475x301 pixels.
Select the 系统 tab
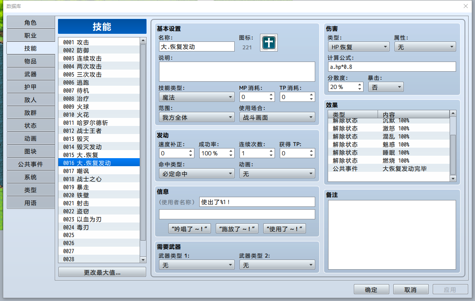pos(31,177)
